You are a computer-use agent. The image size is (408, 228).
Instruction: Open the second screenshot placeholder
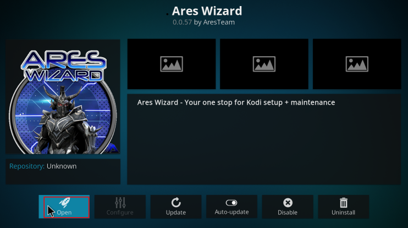(264, 64)
